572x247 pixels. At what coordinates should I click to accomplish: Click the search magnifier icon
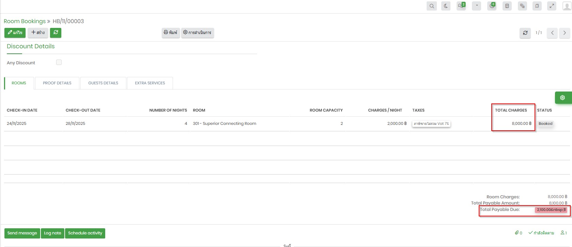tap(432, 6)
